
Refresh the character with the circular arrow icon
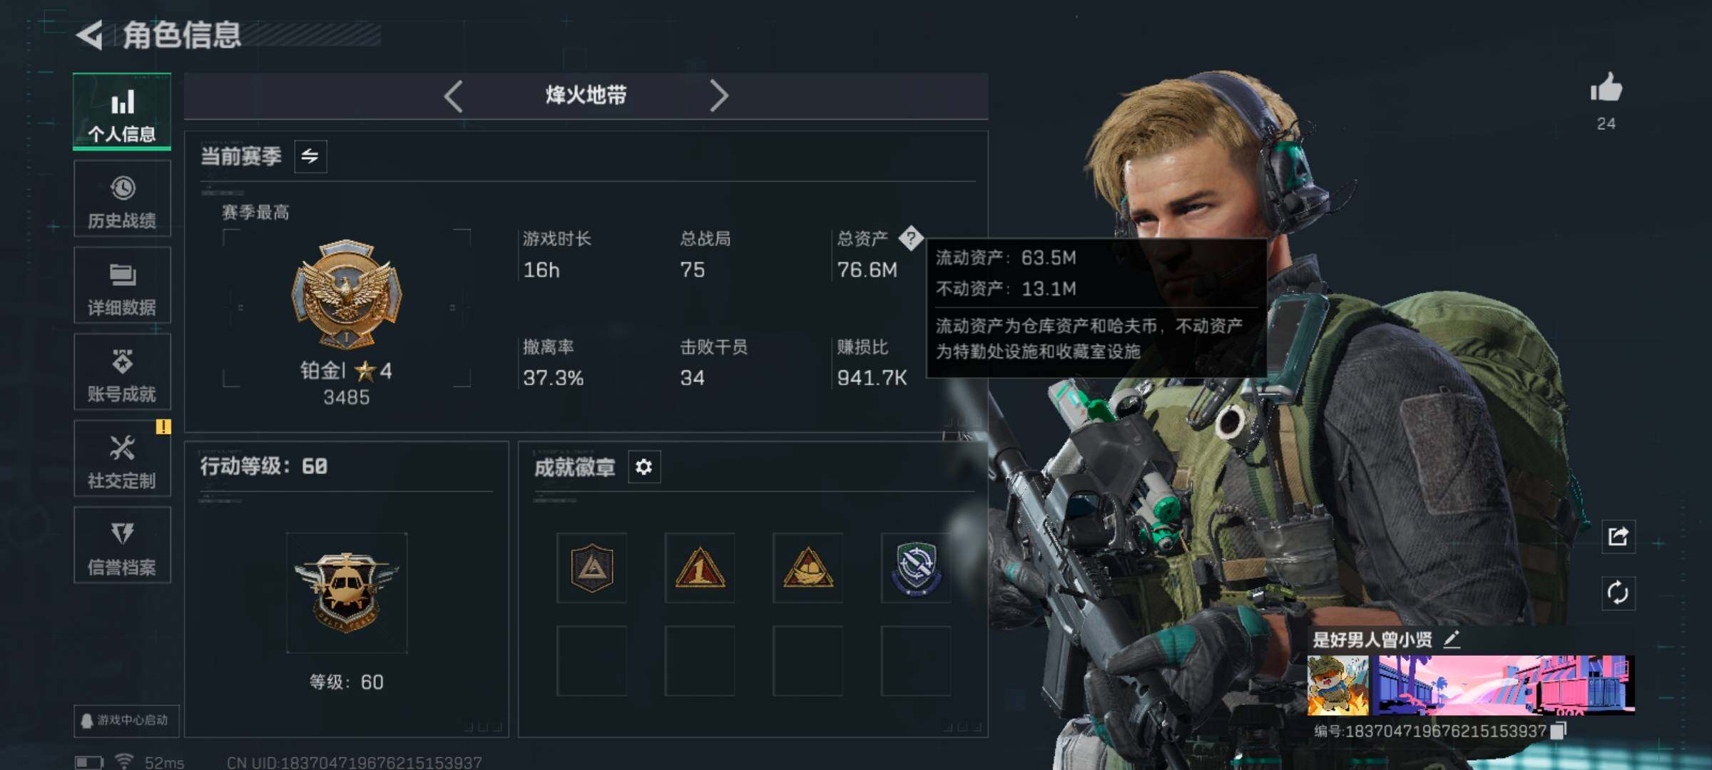pyautogui.click(x=1618, y=592)
